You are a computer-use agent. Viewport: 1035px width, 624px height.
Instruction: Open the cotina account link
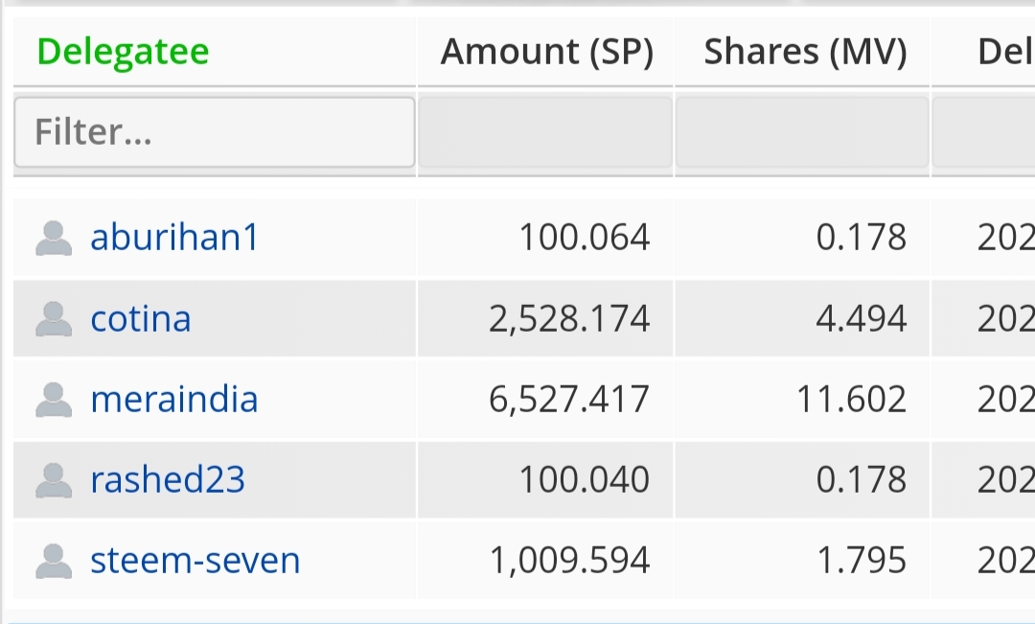click(141, 319)
